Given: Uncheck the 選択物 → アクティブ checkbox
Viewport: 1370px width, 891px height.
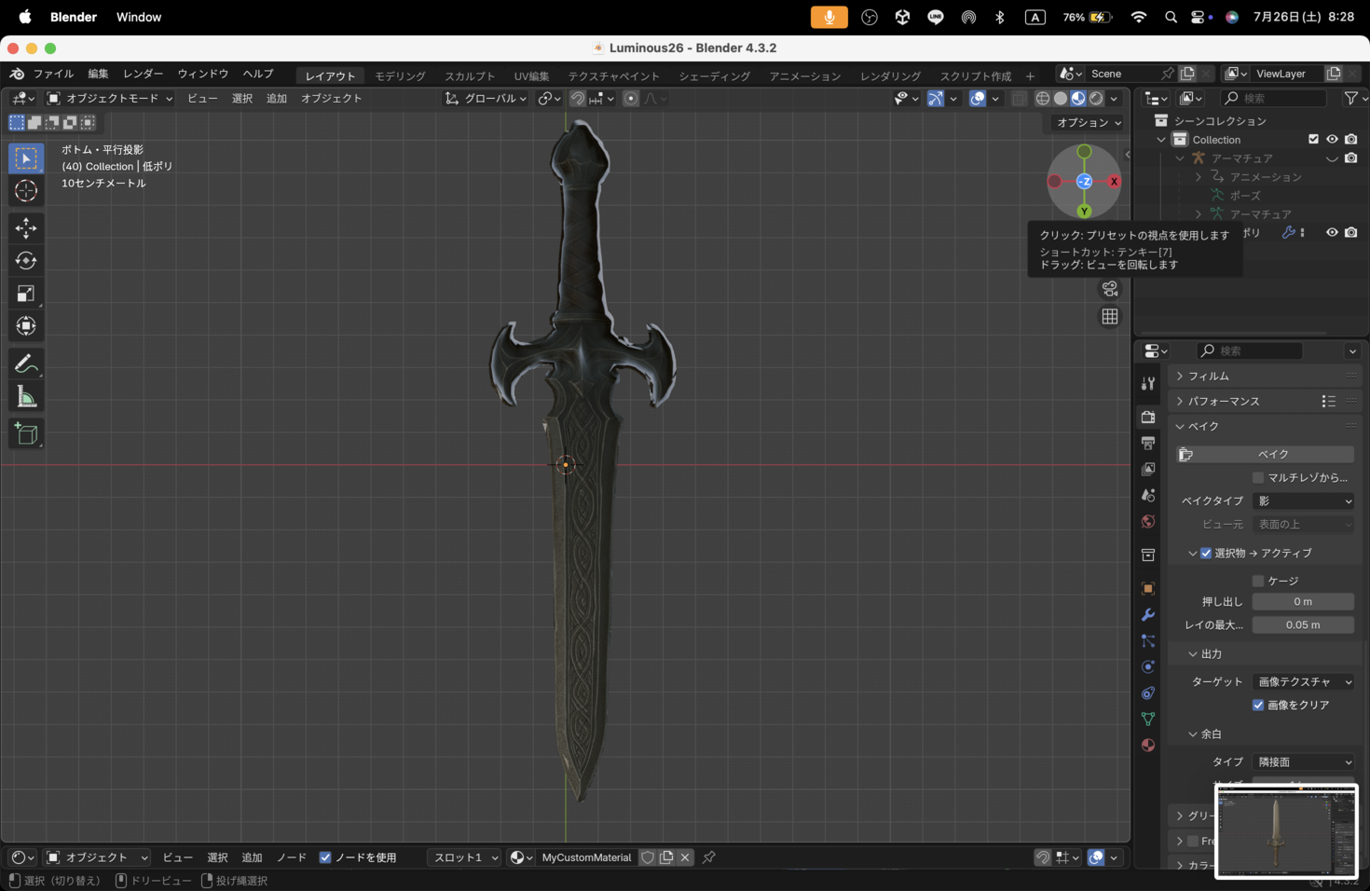Looking at the screenshot, I should point(1206,553).
